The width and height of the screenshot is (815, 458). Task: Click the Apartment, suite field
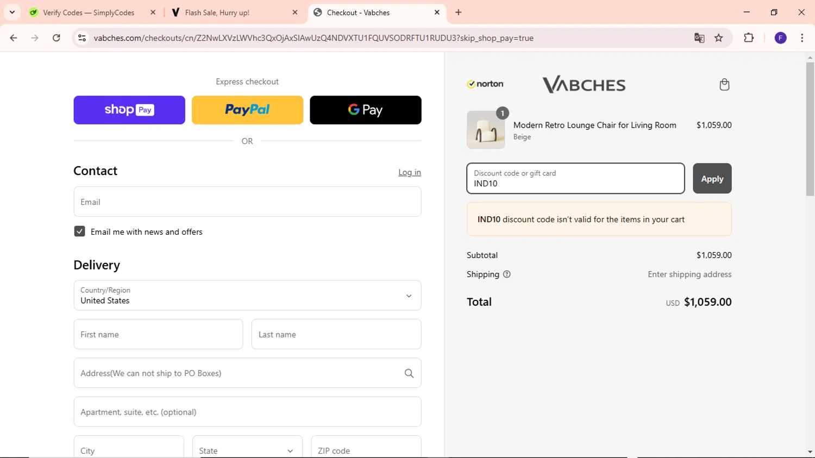[247, 412]
